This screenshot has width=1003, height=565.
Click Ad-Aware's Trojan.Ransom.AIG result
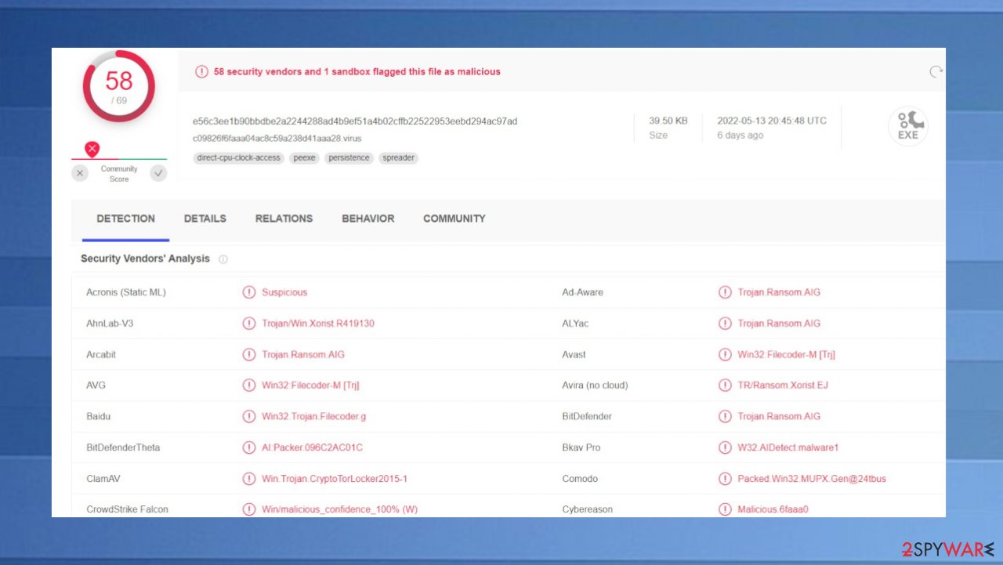click(x=779, y=292)
